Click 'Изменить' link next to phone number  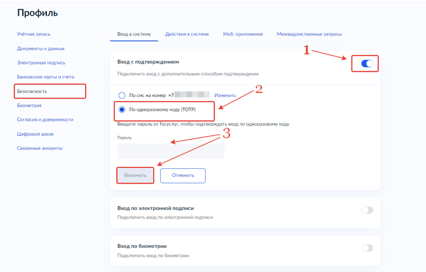pyautogui.click(x=225, y=95)
